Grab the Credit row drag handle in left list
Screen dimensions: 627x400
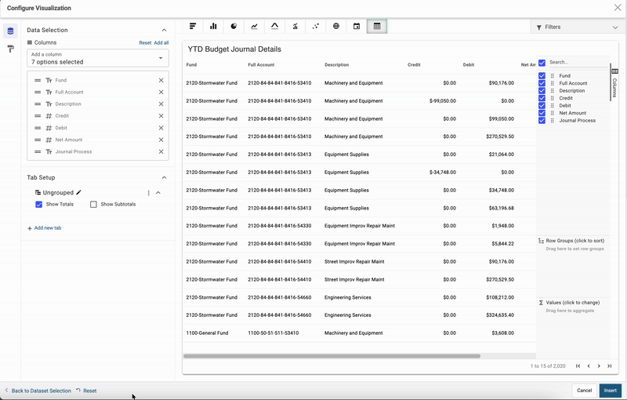[x=38, y=116]
